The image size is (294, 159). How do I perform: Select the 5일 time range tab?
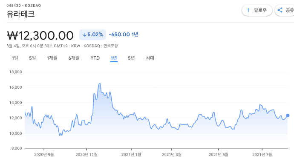click(32, 58)
